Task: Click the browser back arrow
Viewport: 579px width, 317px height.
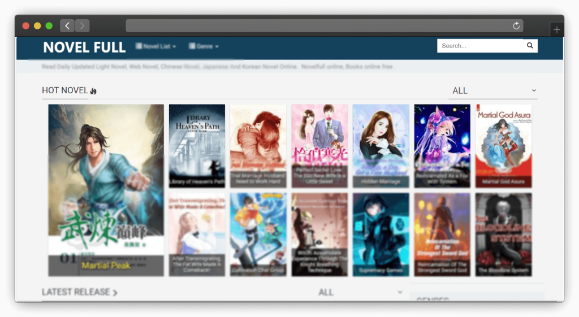Action: tap(67, 26)
